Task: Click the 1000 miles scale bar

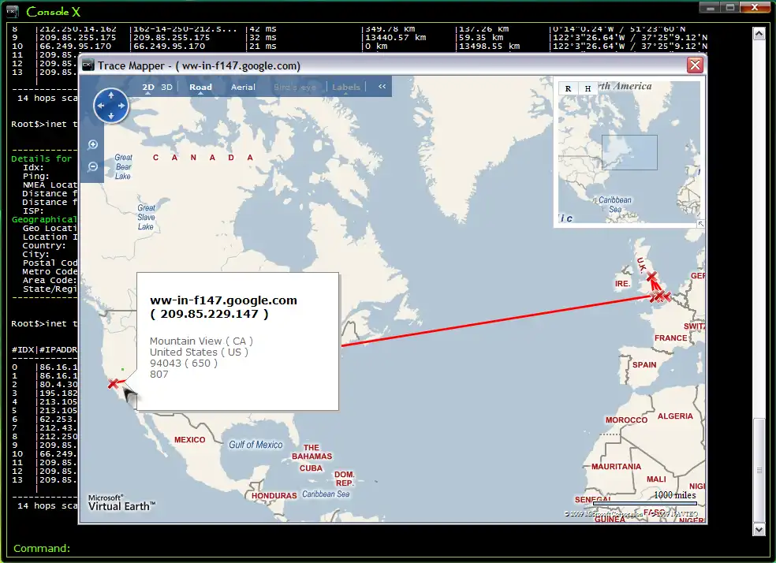Action: [645, 504]
